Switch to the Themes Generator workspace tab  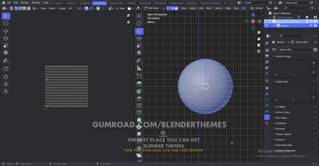point(210,3)
